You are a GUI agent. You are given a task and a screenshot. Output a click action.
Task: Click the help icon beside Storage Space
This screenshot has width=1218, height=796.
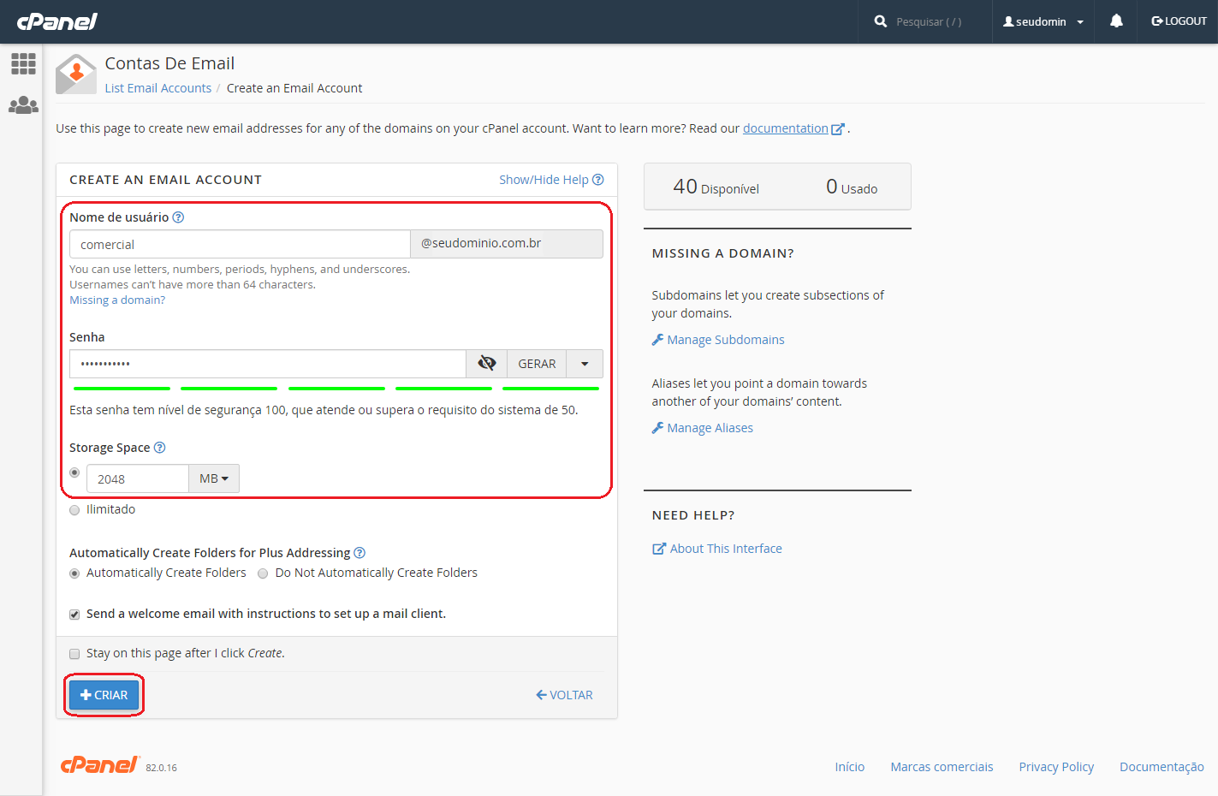point(159,448)
